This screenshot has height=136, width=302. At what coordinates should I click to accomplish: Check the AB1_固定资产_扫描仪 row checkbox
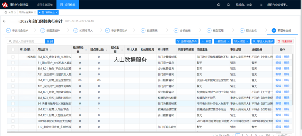coord(13,74)
